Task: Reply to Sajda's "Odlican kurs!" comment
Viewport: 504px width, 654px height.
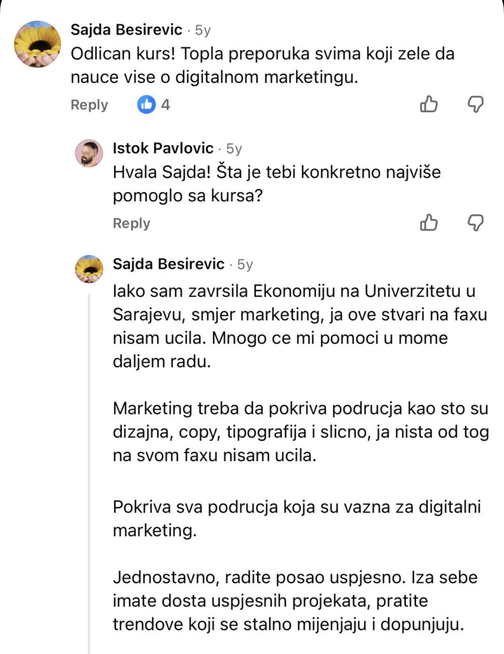Action: click(89, 105)
